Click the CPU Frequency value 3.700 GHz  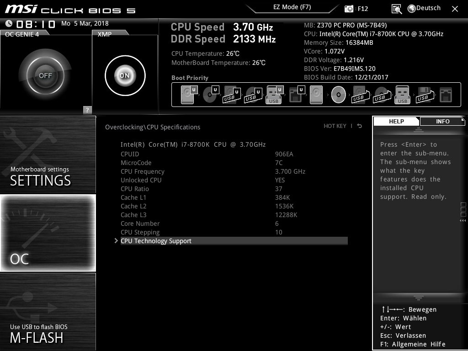pyautogui.click(x=290, y=171)
